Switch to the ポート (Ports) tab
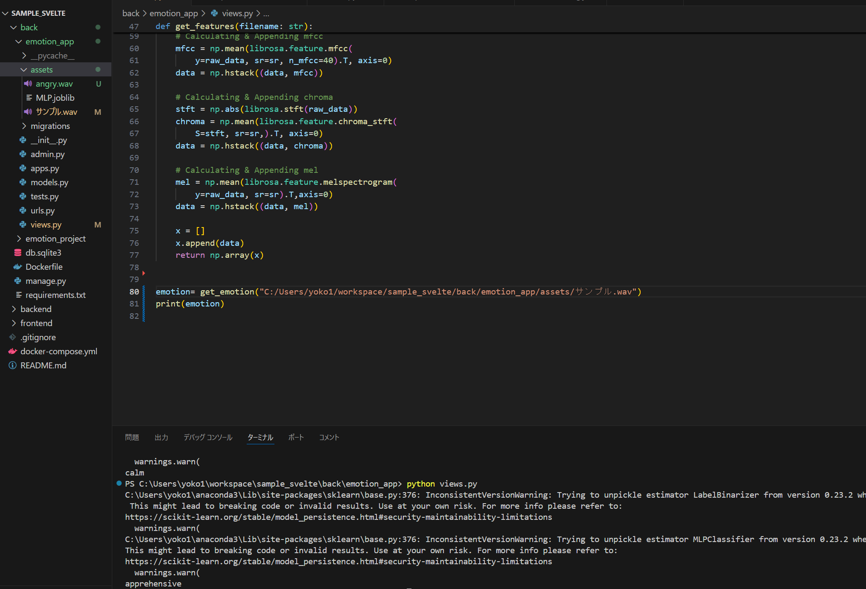 (x=296, y=437)
